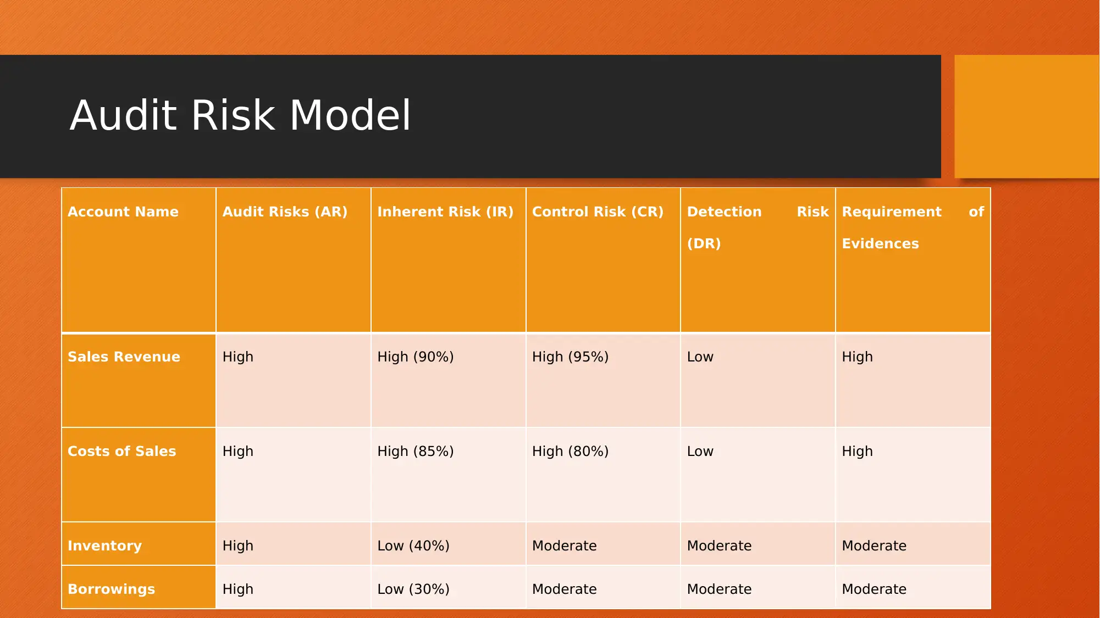The image size is (1100, 618).
Task: Click Costs of Sales audit risk High cell
Action: [x=294, y=475]
